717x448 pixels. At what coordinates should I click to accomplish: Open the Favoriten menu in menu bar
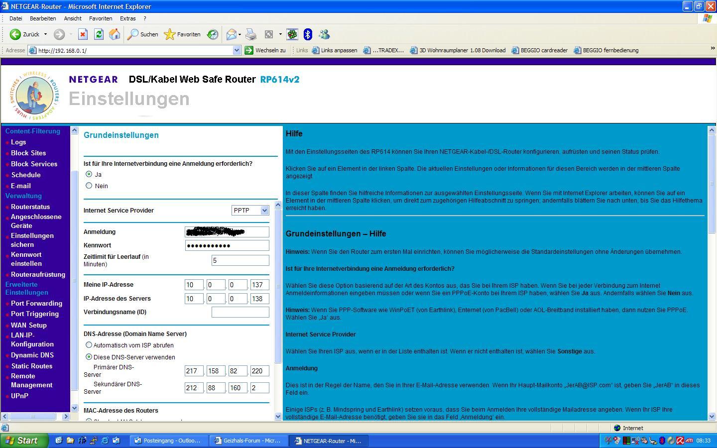click(101, 18)
